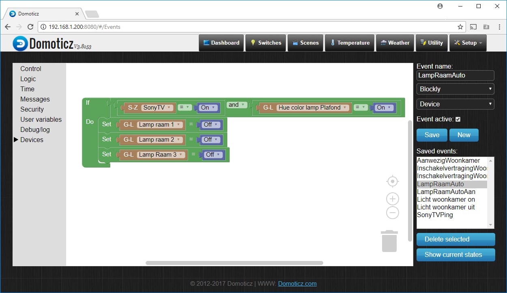This screenshot has width=507, height=293.
Task: Select Licht woonkamer uit saved event
Action: [452, 207]
